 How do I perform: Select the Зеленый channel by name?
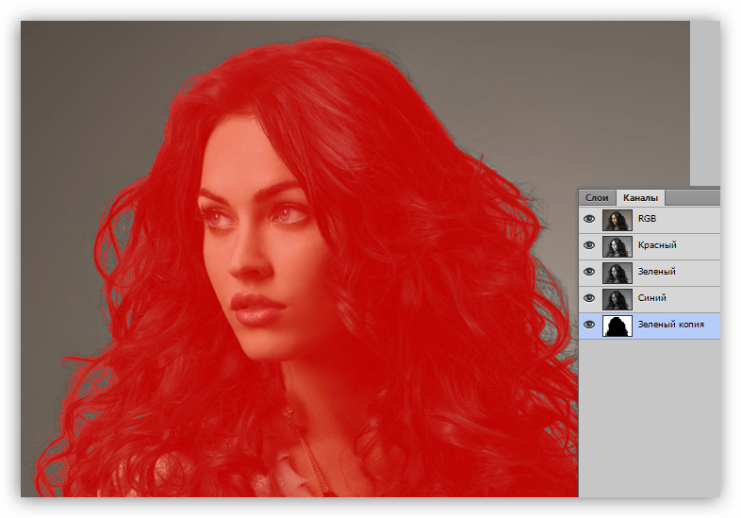(657, 272)
